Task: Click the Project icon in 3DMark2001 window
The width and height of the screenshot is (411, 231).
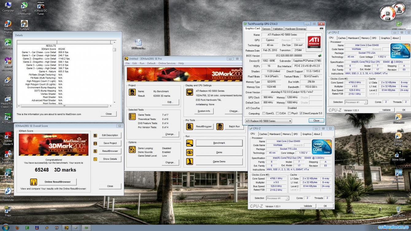Action: 132,92
